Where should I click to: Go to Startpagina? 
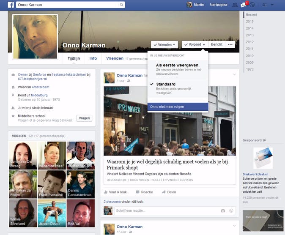tap(218, 5)
